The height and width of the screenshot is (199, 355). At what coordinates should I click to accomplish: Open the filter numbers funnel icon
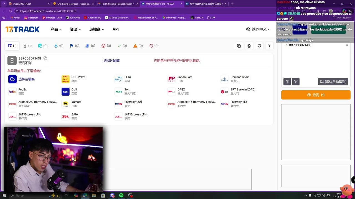(296, 82)
